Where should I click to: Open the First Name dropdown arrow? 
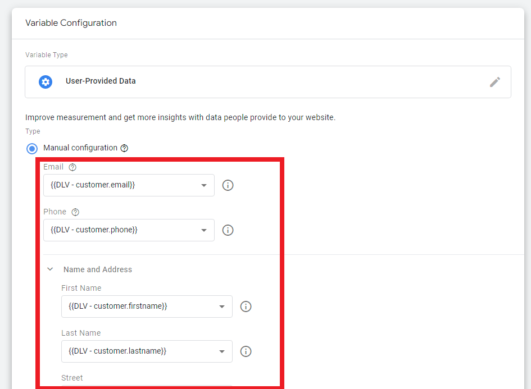click(x=222, y=306)
